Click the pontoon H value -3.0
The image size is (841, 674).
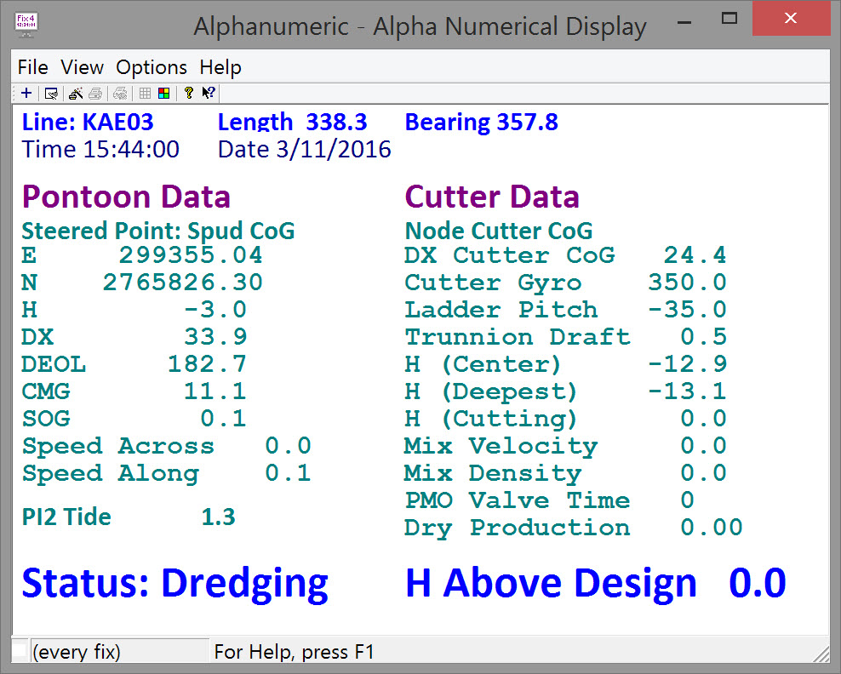215,310
